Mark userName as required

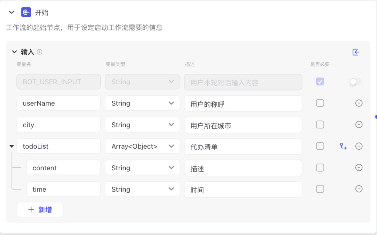tap(320, 103)
